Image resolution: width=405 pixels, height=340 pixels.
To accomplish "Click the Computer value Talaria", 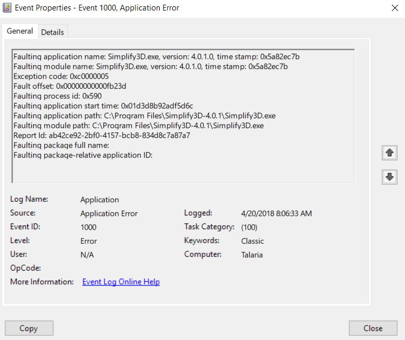I will (x=252, y=255).
